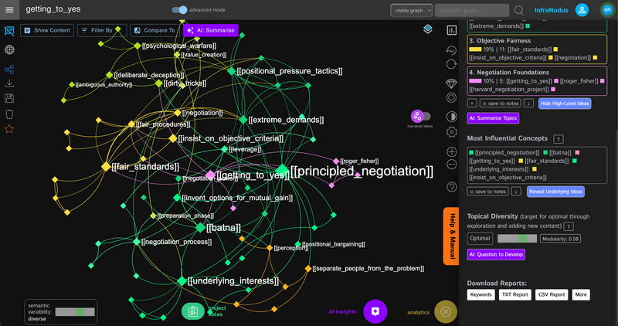618x326 pixels.
Task: Click AI: Summarize Topics button
Action: 493,118
